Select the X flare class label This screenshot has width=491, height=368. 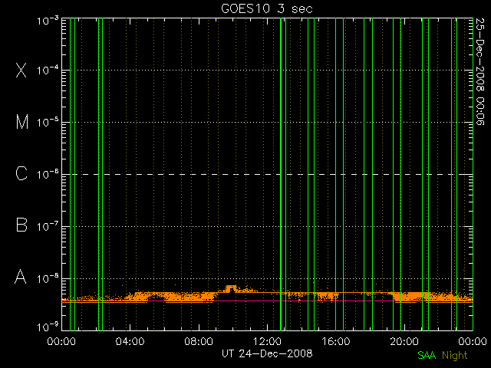(x=21, y=70)
